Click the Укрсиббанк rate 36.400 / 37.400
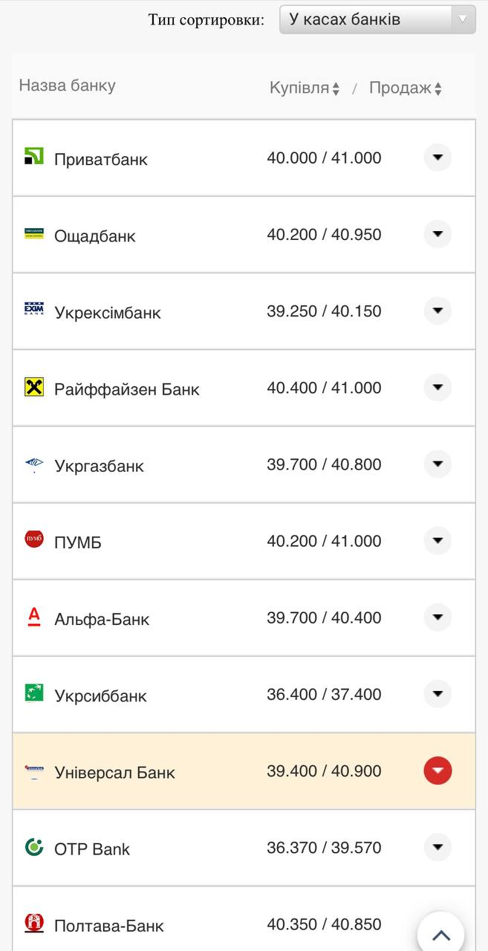The height and width of the screenshot is (951, 488). coord(324,695)
